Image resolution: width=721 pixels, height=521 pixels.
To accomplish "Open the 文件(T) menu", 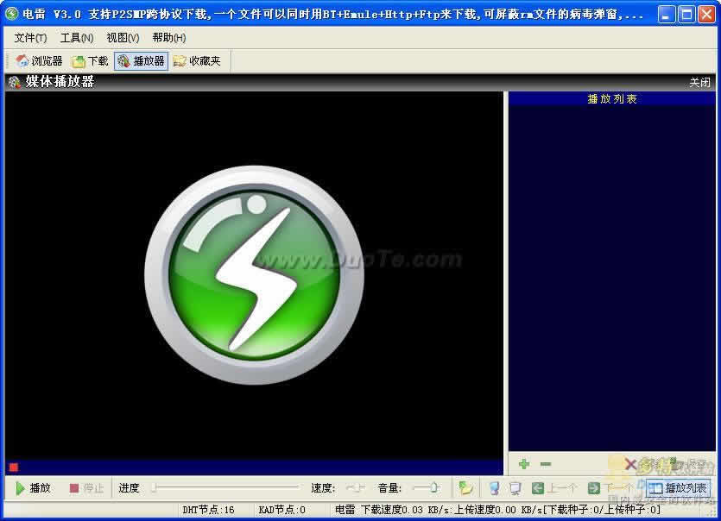I will point(30,38).
